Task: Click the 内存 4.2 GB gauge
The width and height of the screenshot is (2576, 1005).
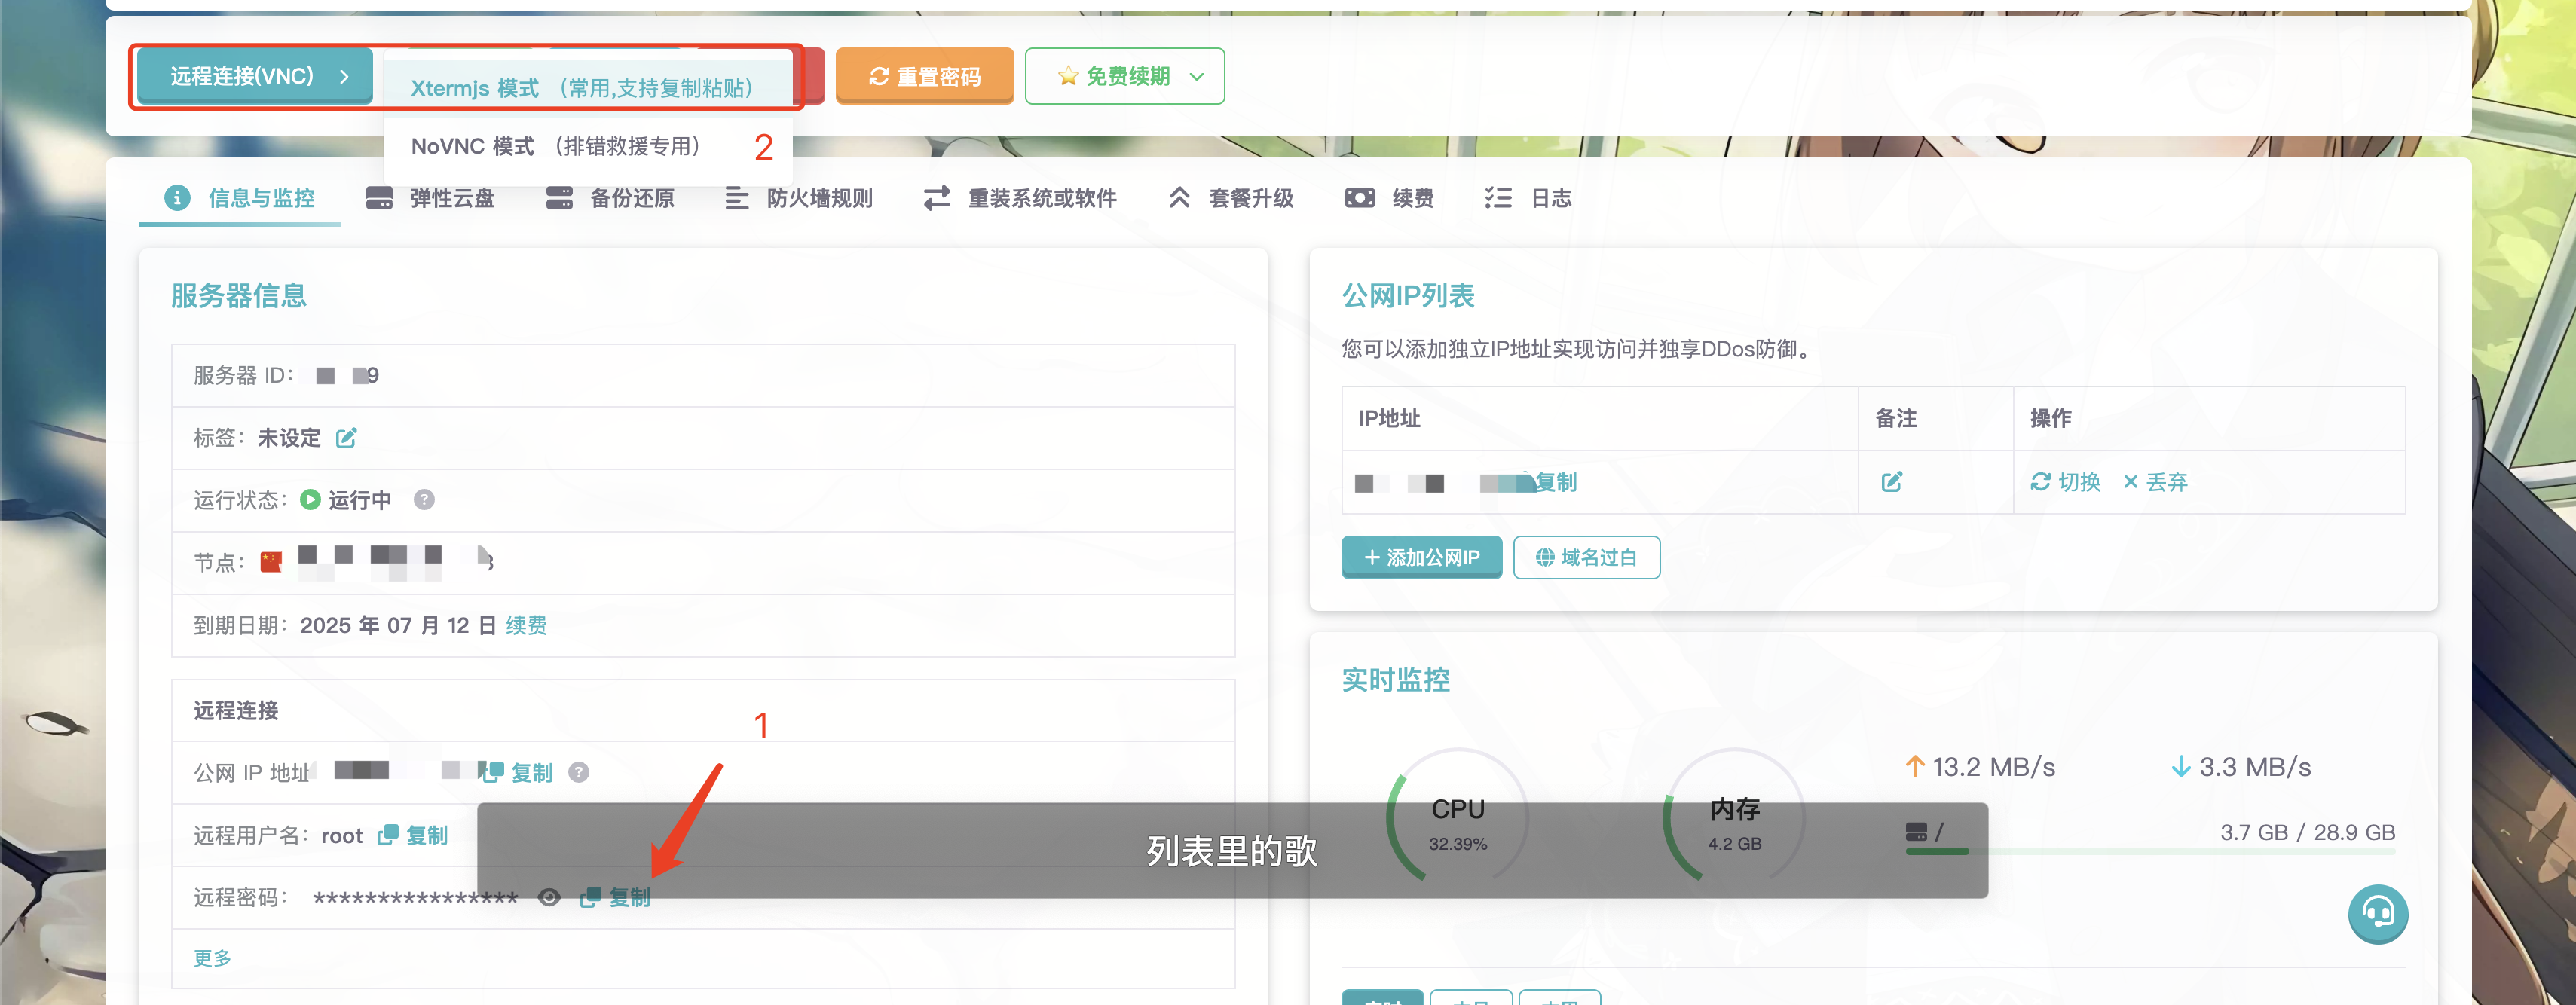Action: pyautogui.click(x=1734, y=818)
